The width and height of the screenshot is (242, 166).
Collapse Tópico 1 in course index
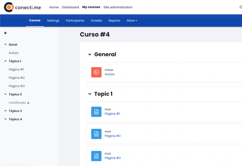[x=5, y=61]
